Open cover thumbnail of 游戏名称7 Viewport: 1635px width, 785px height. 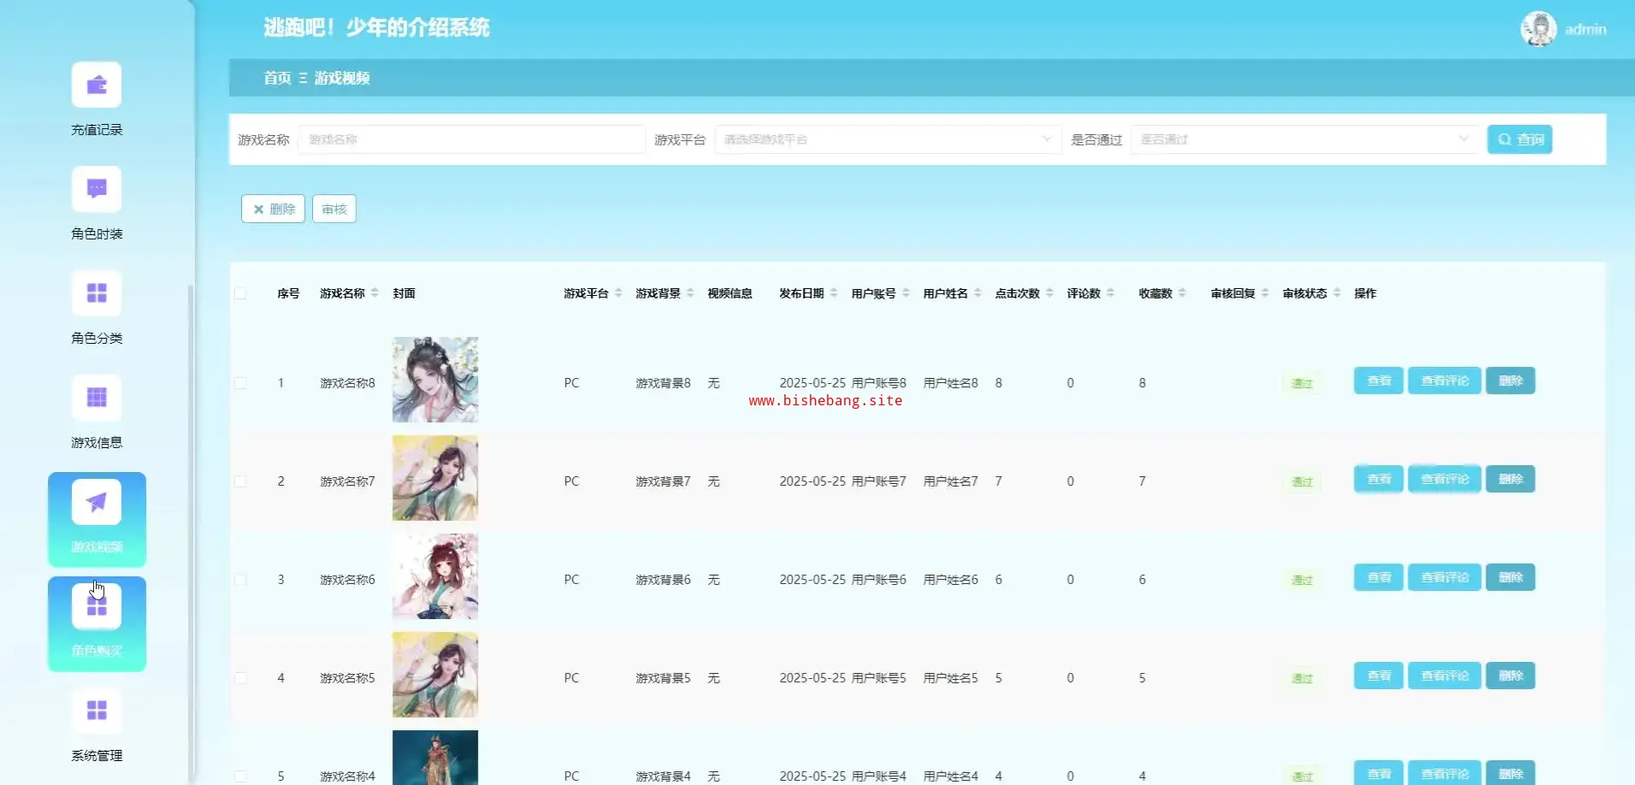[x=435, y=478]
